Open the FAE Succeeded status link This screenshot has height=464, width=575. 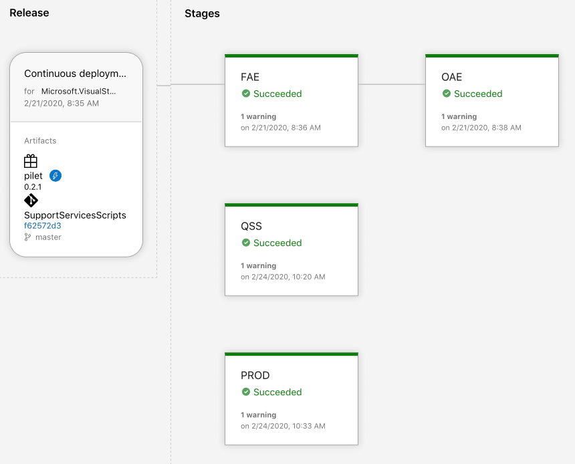(x=277, y=94)
